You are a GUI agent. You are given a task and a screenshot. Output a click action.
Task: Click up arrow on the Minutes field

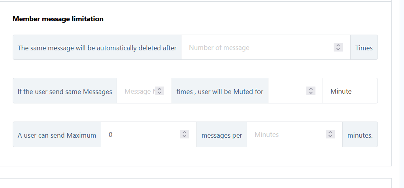click(330, 132)
